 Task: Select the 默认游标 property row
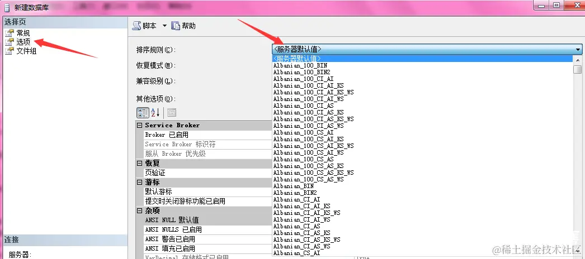[x=208, y=192]
